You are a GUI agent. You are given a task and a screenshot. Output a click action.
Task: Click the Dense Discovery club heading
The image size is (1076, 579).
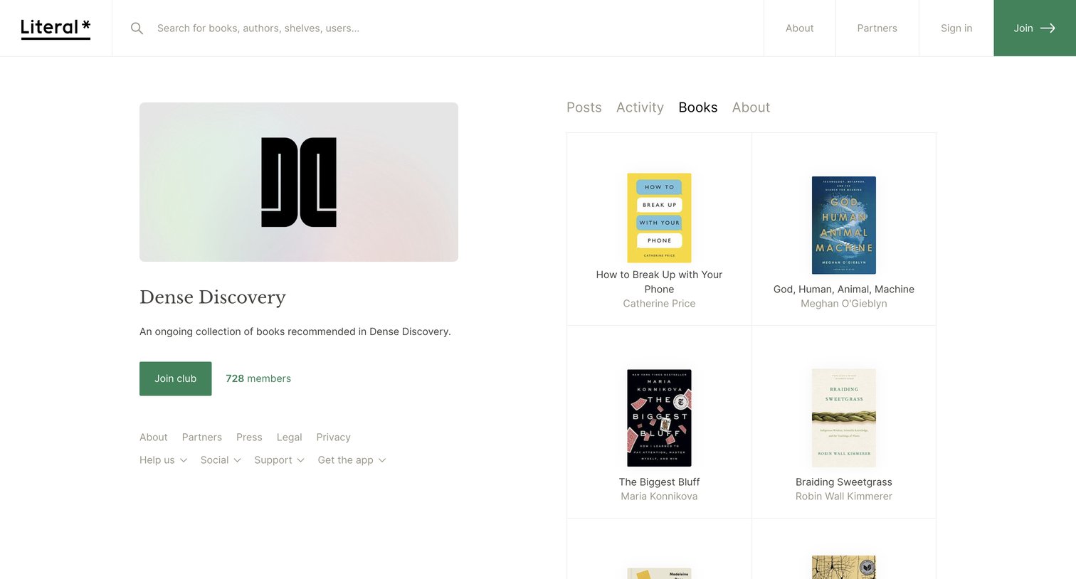click(x=213, y=297)
